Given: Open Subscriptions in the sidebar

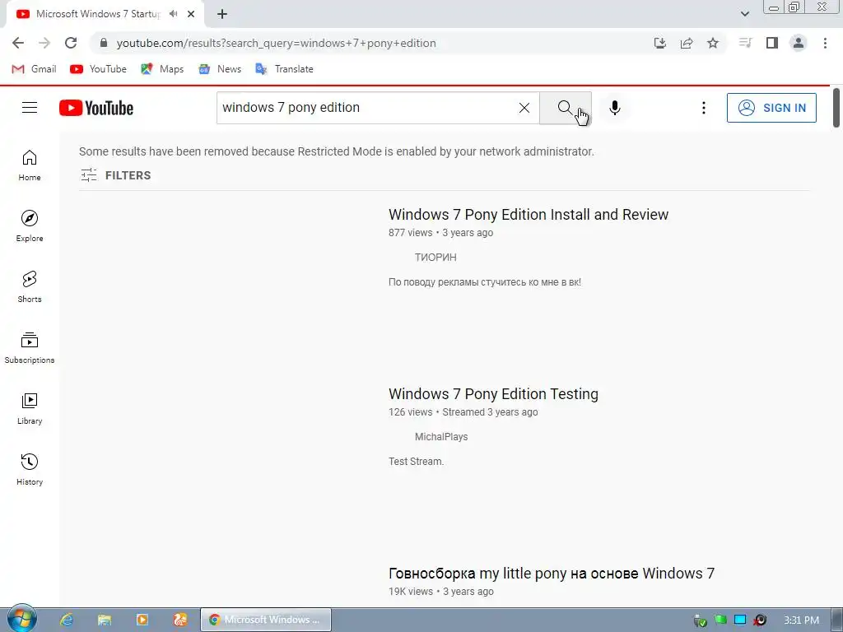Looking at the screenshot, I should coord(30,348).
